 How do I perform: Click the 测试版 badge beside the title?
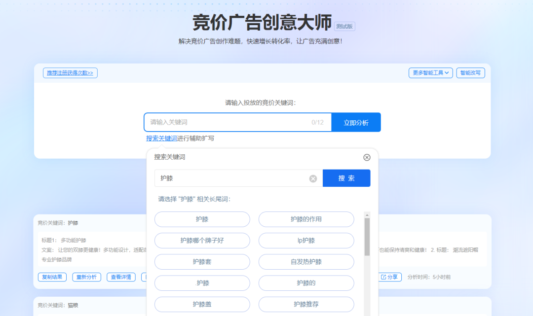(344, 27)
